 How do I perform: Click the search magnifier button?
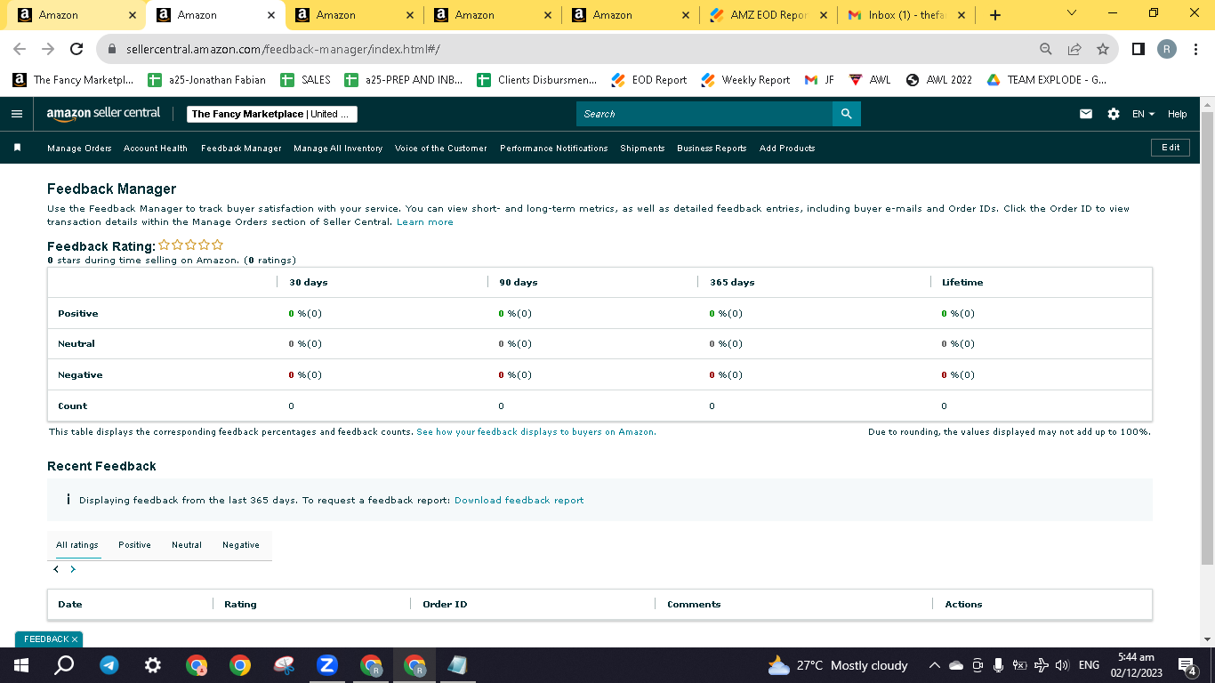846,114
